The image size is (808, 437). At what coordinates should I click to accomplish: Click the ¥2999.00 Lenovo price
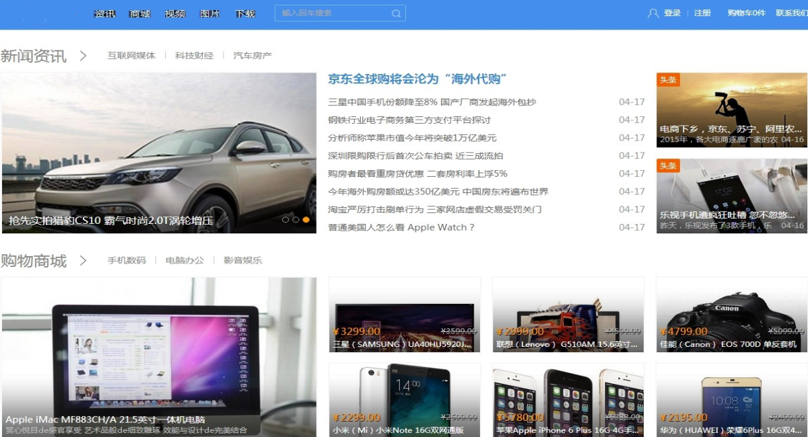click(520, 331)
